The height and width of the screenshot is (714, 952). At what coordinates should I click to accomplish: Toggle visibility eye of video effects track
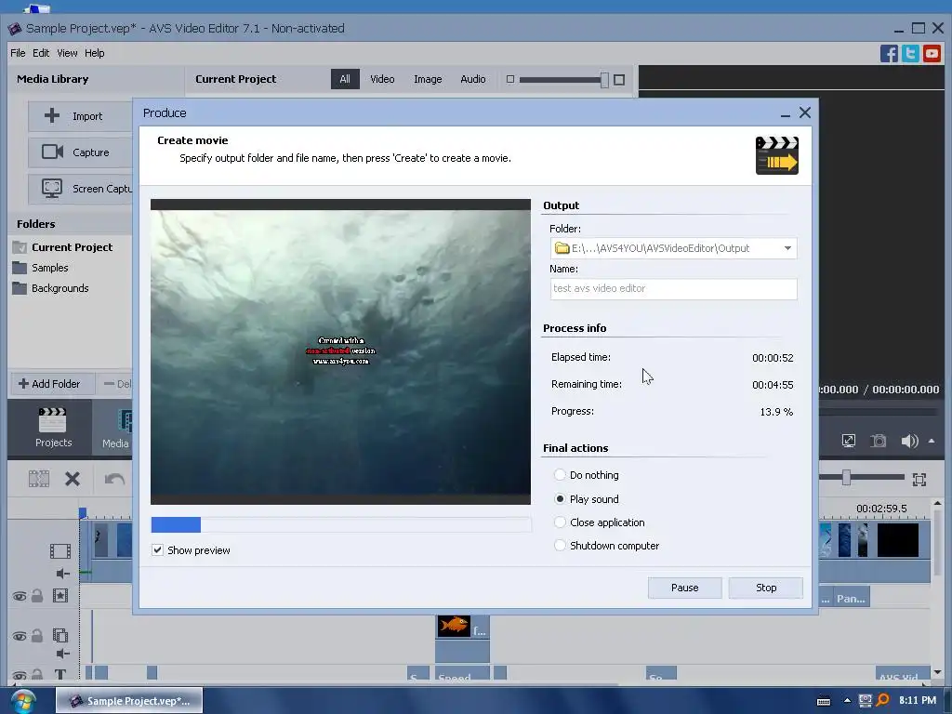coord(20,596)
